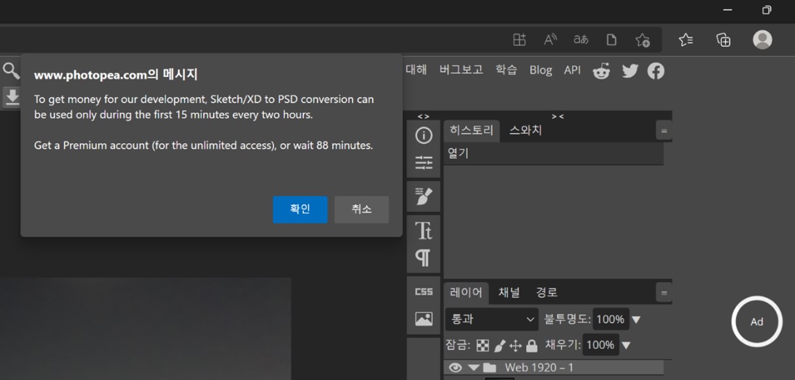The image size is (795, 380).
Task: Open the Character (Tt) panel icon
Action: 424,230
